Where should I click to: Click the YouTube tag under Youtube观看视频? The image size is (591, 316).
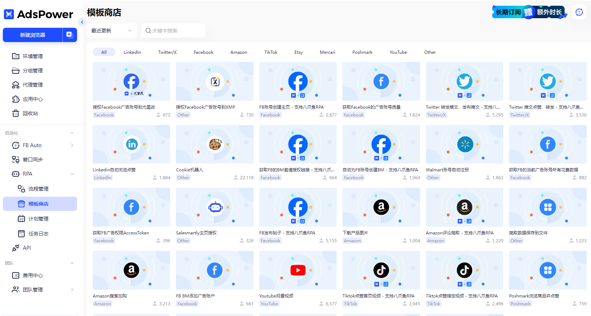pos(269,304)
